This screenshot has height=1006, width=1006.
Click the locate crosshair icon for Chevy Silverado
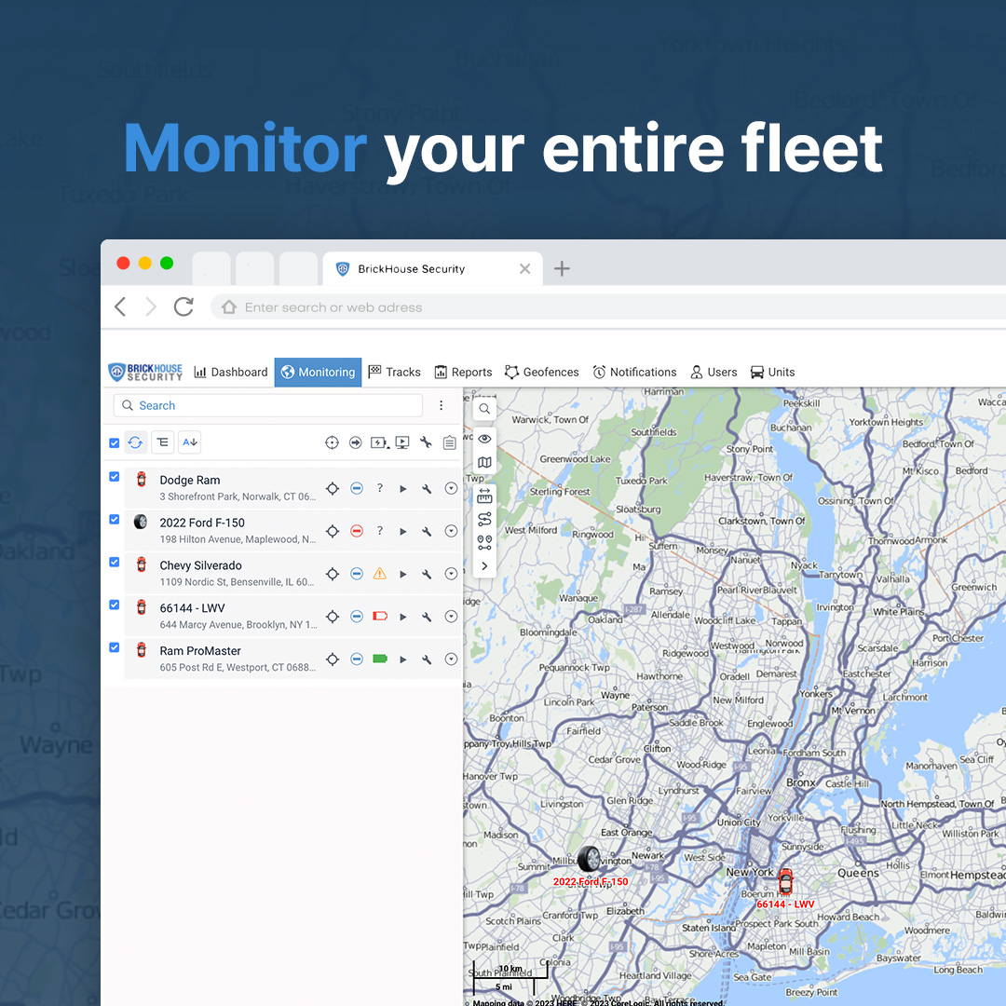coord(333,573)
